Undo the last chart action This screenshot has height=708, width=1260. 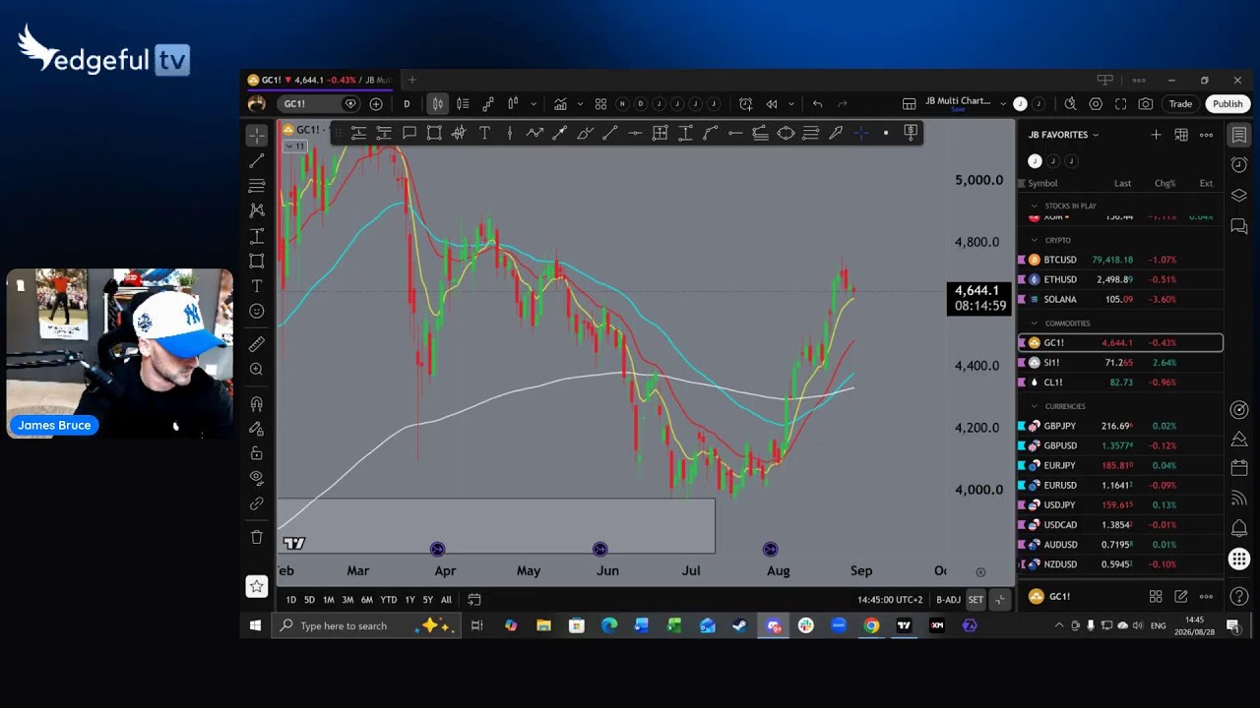pos(817,104)
